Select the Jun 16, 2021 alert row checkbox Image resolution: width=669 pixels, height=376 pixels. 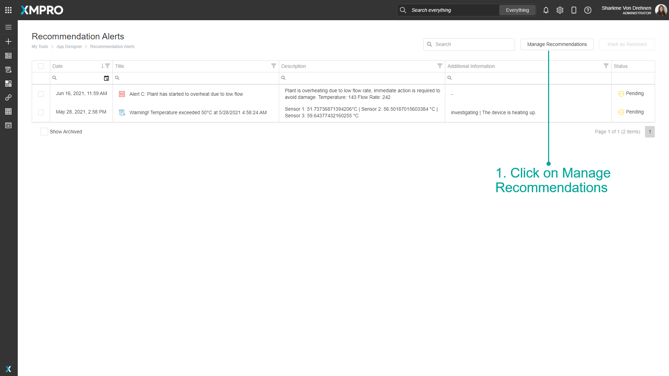41,94
